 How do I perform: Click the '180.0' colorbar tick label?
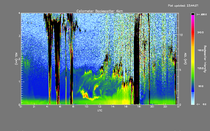click(x=201, y=50)
